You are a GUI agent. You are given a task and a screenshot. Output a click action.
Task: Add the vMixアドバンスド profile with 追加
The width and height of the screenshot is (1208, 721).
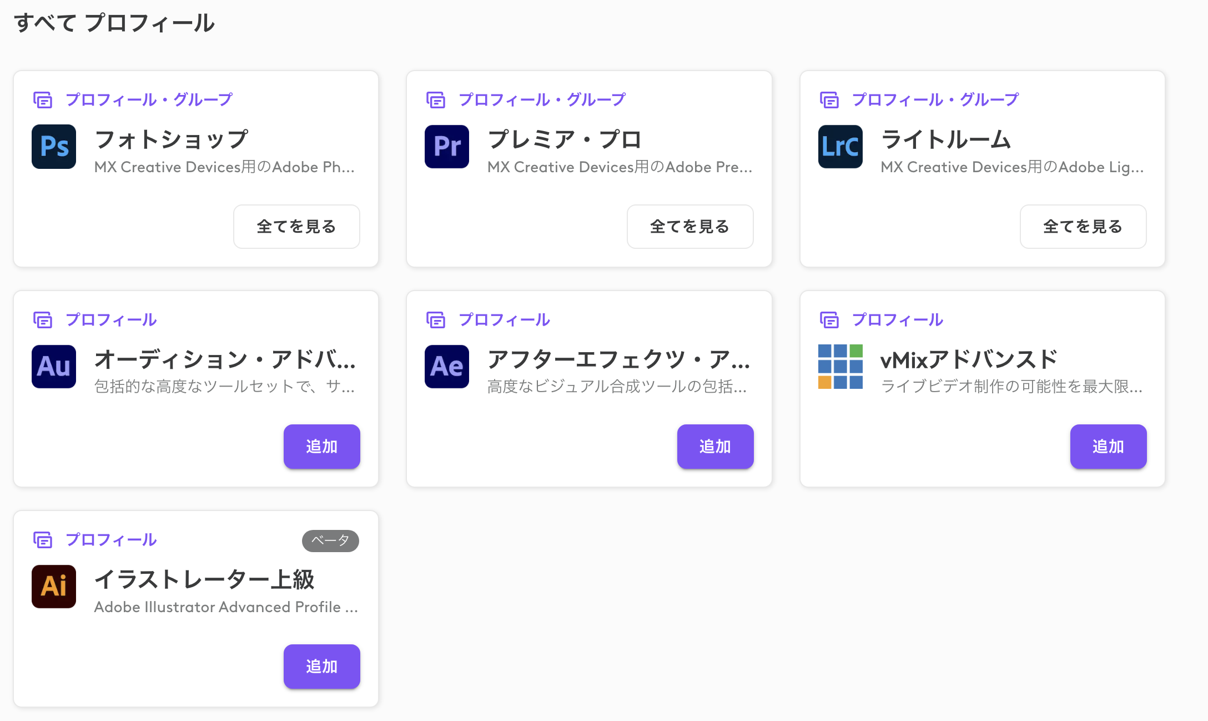1108,447
